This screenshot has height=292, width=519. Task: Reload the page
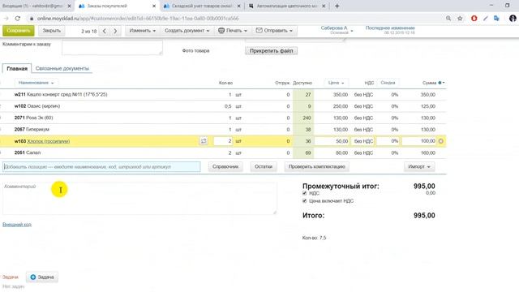pyautogui.click(x=18, y=19)
